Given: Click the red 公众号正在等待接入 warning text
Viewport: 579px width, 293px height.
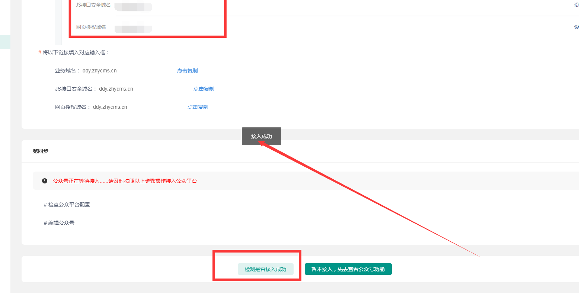Looking at the screenshot, I should click(125, 181).
